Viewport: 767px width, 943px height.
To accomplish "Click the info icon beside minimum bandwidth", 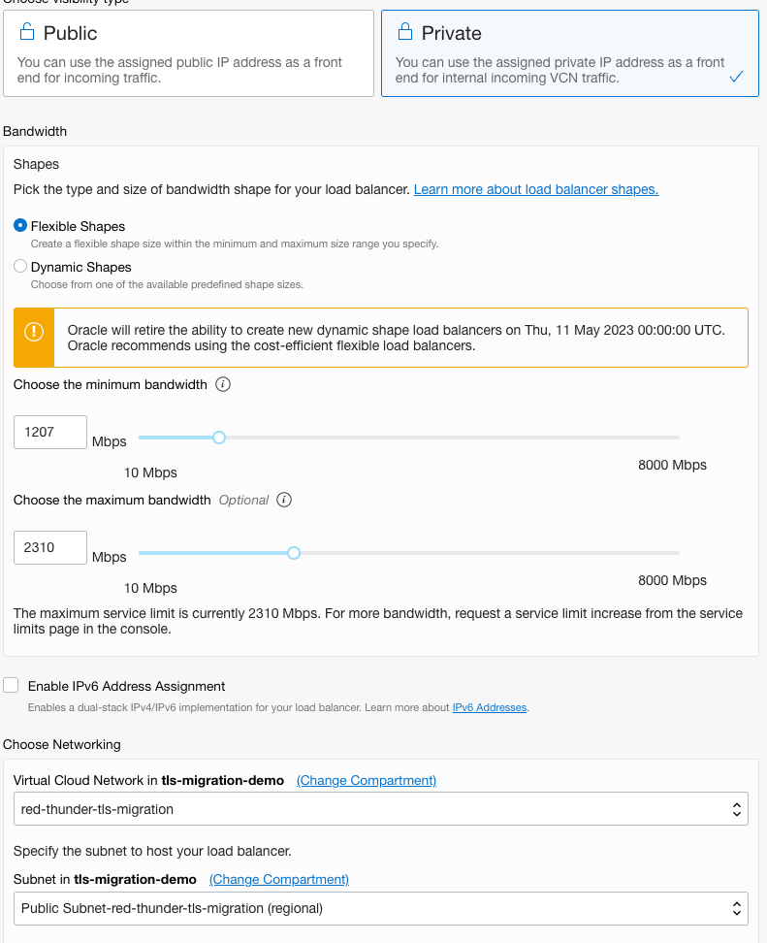I will 223,385.
